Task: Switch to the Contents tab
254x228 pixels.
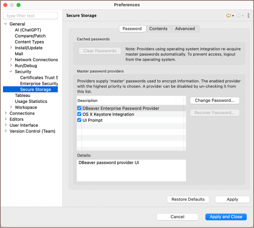Action: pos(158,29)
